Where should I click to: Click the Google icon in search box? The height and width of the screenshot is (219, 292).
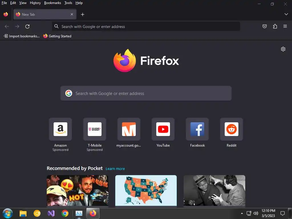69,93
